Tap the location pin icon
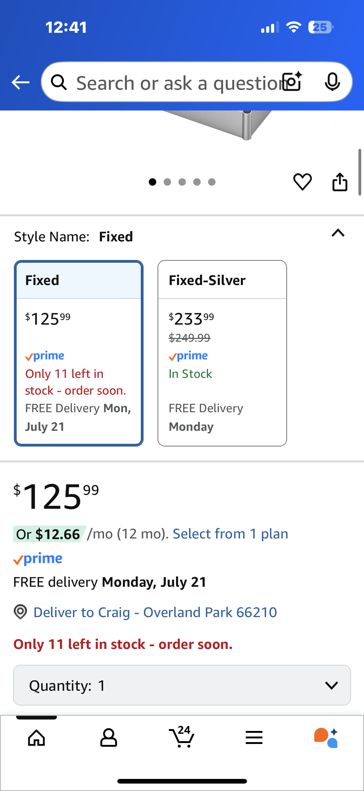 tap(20, 612)
